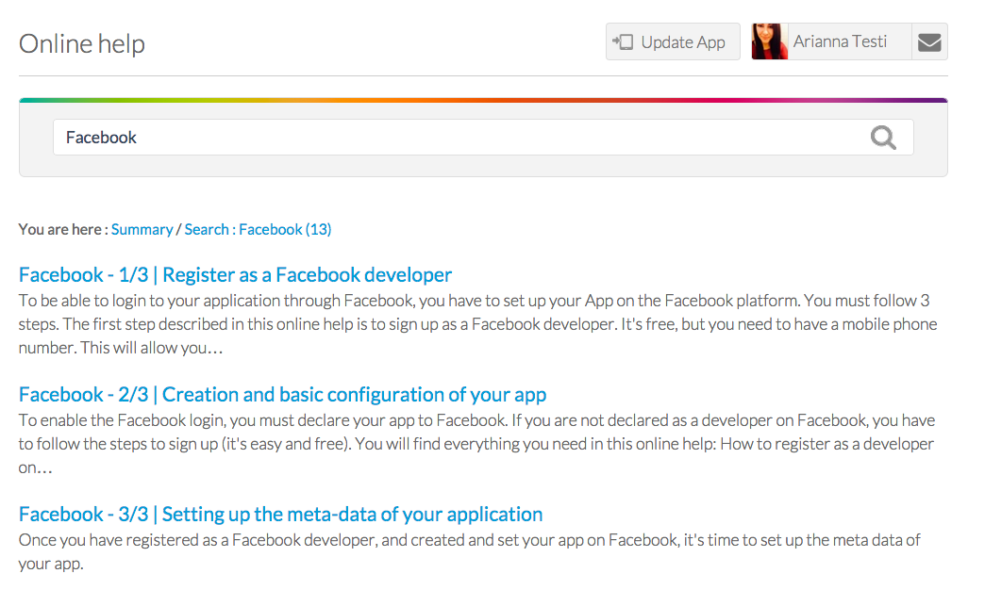Open the Arianna Testi user menu

tap(840, 42)
